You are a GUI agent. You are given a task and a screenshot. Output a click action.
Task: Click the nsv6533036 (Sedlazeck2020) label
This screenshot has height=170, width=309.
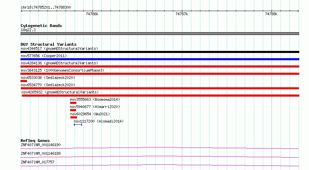(x=48, y=78)
